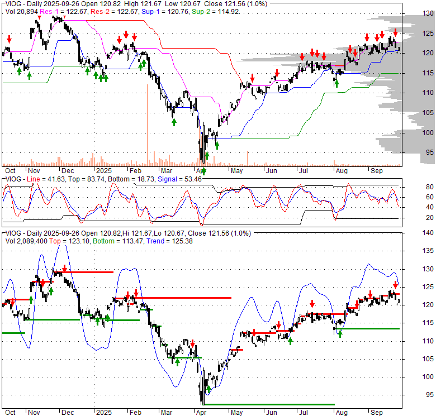Click the Oct label on bottom chart time axis

point(10,413)
